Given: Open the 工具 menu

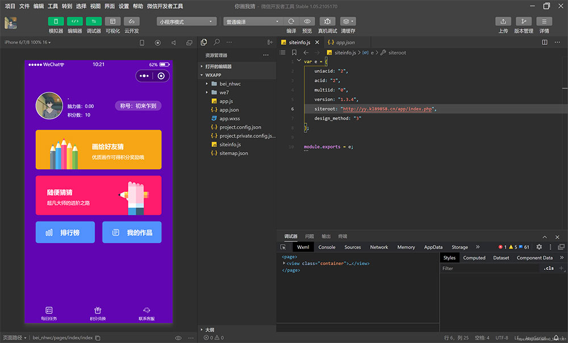Looking at the screenshot, I should click(x=53, y=6).
